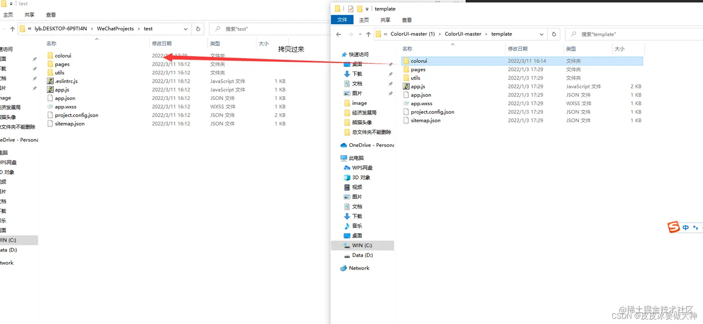Click sitemap.json file icon in template window
This screenshot has width=703, height=324.
coord(406,120)
